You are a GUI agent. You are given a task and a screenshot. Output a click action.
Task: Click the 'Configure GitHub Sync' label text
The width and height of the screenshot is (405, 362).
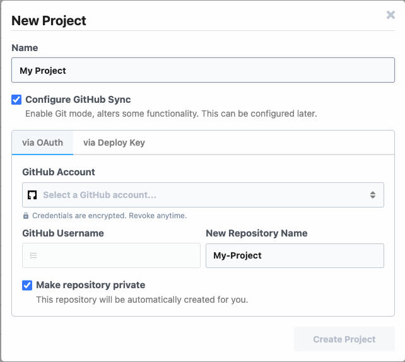tap(78, 100)
